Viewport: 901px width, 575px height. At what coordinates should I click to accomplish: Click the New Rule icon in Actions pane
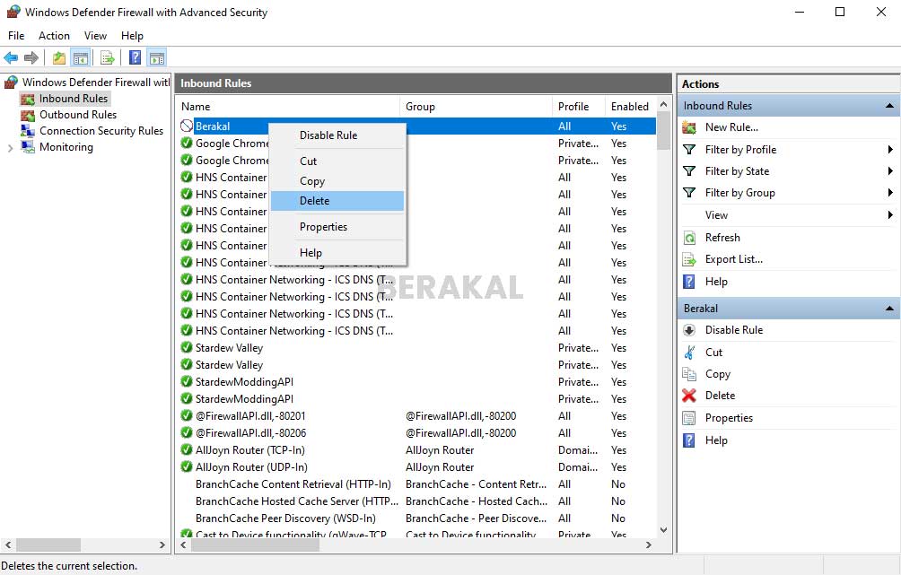click(x=687, y=127)
